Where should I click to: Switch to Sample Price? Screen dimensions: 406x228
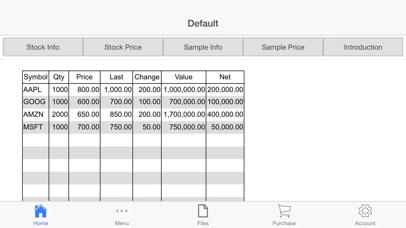click(283, 47)
